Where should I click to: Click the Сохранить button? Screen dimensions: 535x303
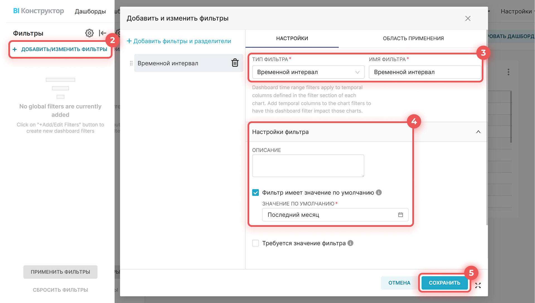click(444, 283)
